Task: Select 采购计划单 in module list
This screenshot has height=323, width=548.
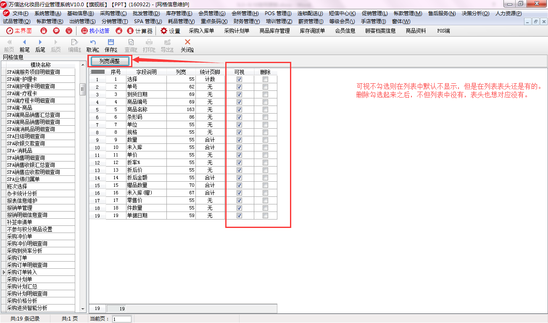Action: [x=40, y=279]
